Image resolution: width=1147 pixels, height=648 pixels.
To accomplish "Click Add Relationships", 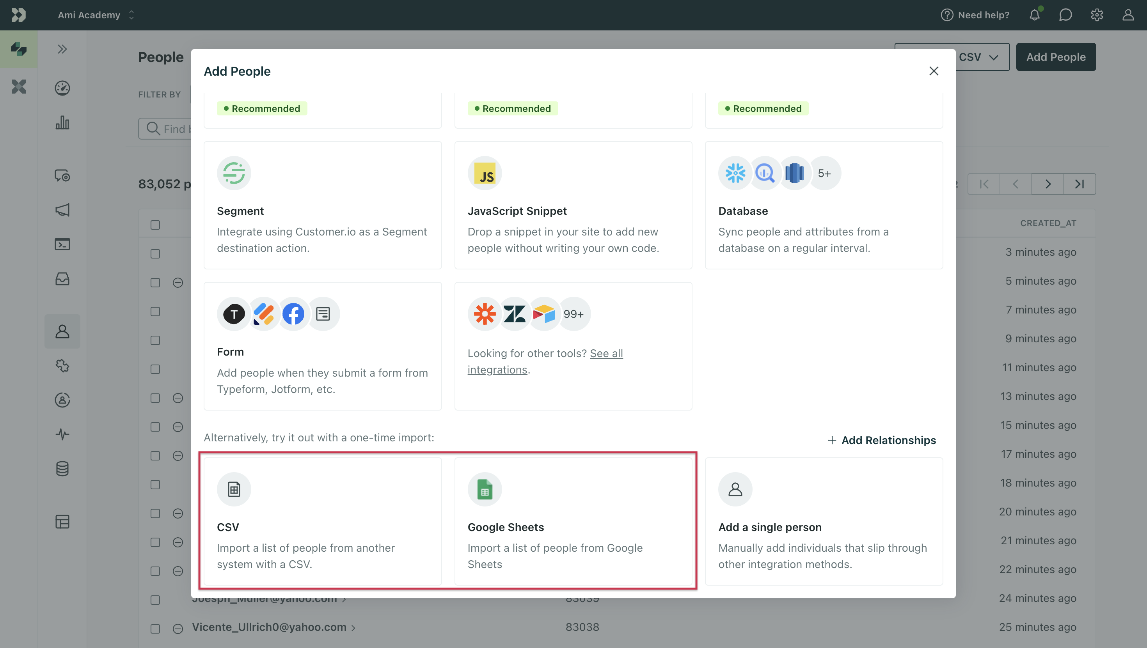I will click(x=882, y=440).
